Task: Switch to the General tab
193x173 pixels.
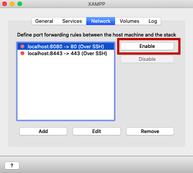Action: point(44,21)
